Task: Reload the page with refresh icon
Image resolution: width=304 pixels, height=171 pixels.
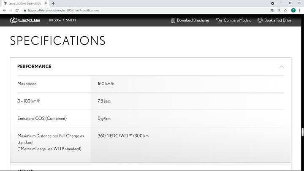Action: (x=17, y=10)
